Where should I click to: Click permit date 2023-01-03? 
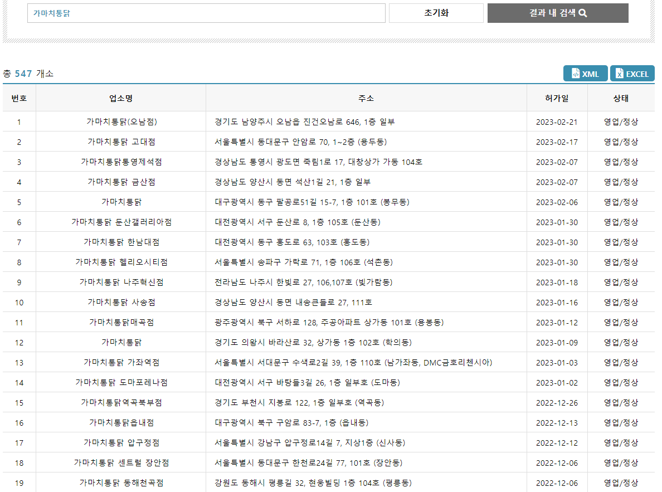tap(557, 363)
